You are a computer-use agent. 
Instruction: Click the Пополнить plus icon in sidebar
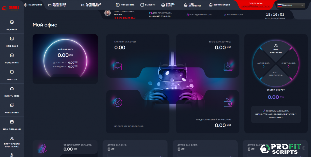[x=12, y=56]
